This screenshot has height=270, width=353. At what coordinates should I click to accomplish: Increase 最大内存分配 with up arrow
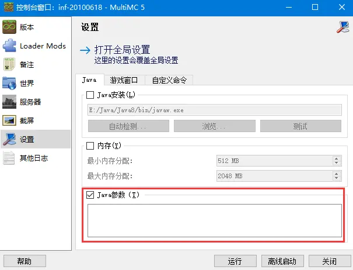(x=337, y=174)
